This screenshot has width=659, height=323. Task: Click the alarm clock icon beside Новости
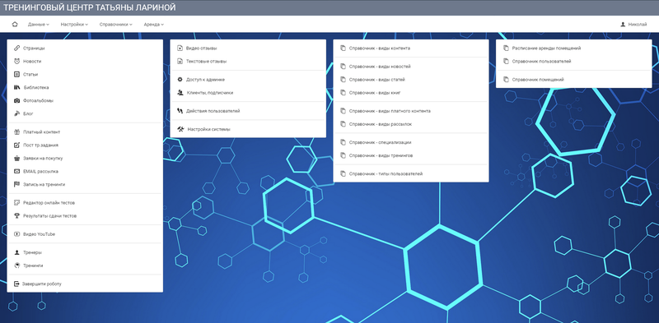point(16,62)
